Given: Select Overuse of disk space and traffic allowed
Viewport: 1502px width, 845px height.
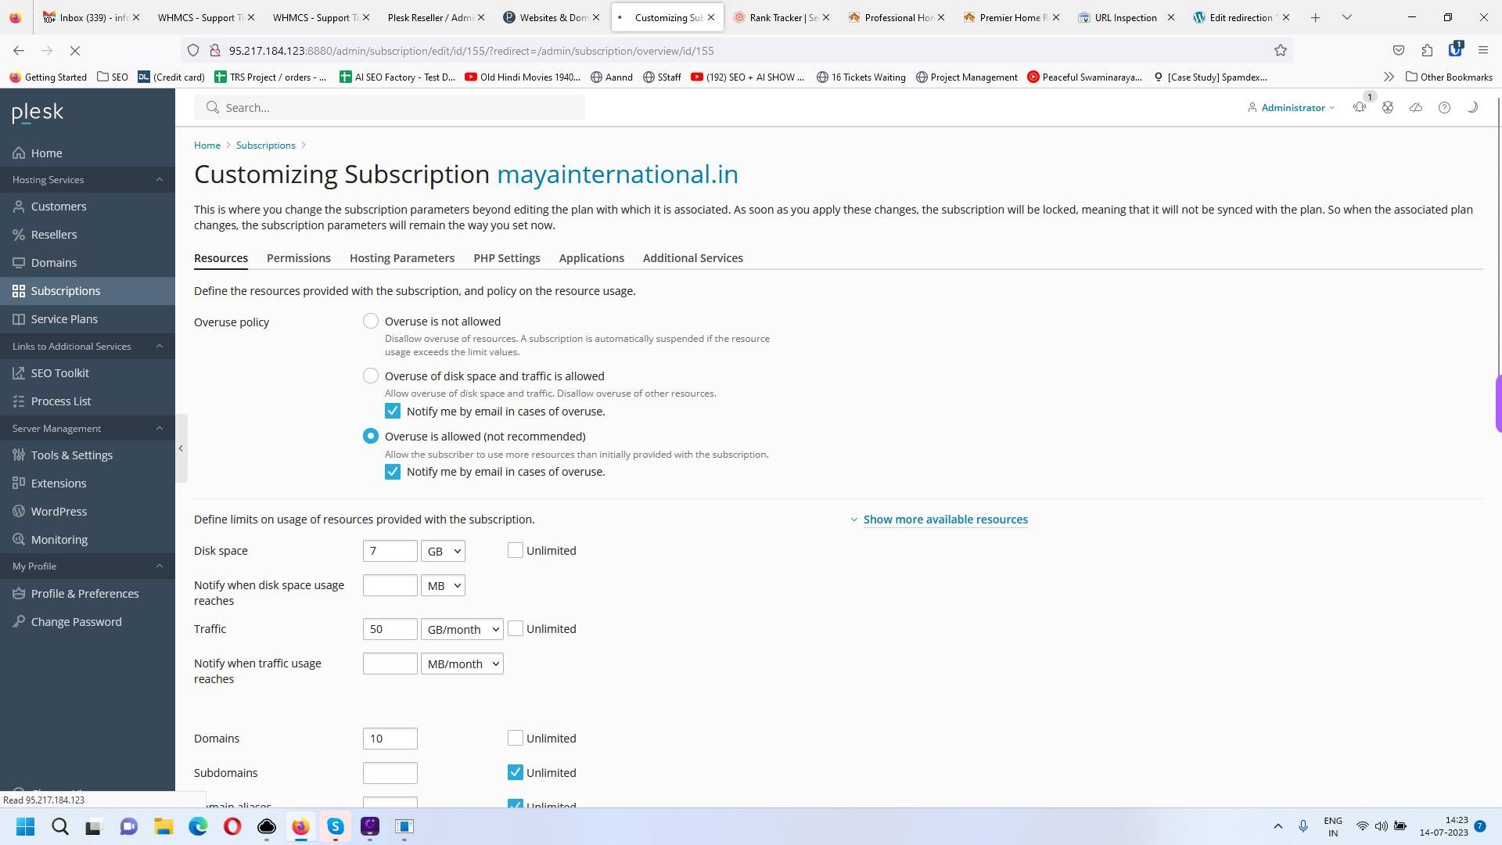Looking at the screenshot, I should (x=371, y=376).
